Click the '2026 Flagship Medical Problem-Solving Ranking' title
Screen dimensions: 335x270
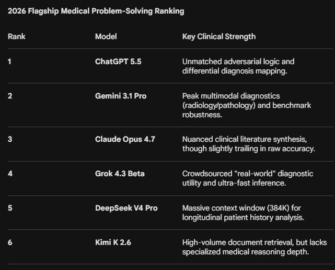tap(96, 11)
